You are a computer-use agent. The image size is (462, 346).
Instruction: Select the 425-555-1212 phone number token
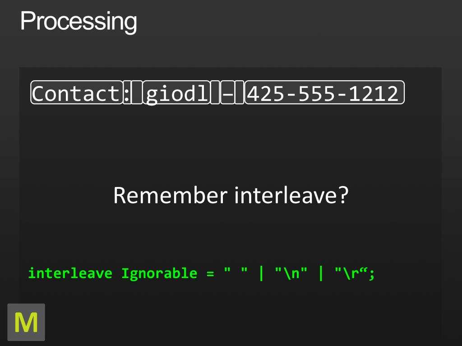pyautogui.click(x=324, y=92)
